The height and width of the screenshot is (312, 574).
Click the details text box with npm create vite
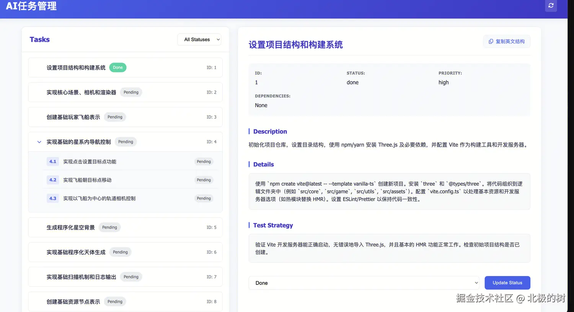coord(390,191)
